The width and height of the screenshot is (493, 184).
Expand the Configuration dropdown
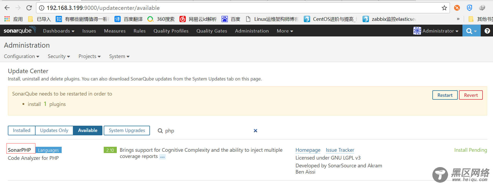click(21, 56)
